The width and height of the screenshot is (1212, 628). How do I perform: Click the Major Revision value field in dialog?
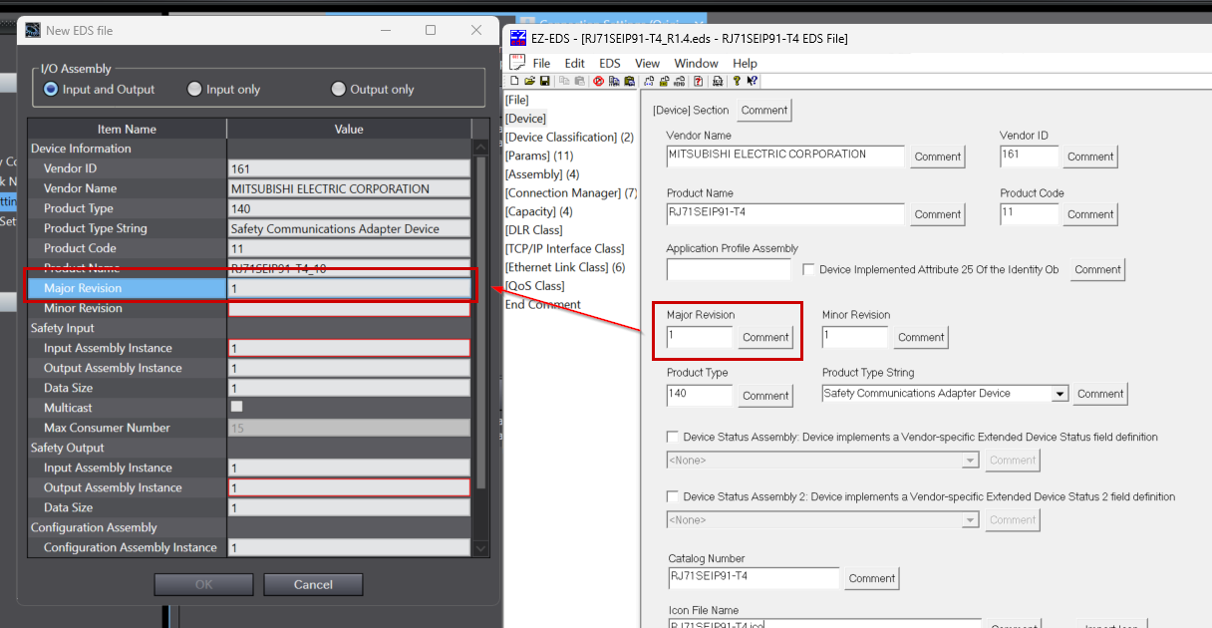tap(349, 288)
